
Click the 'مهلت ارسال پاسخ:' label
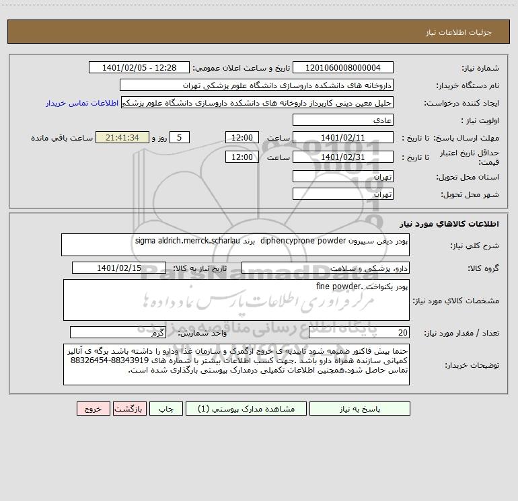pyautogui.click(x=466, y=138)
